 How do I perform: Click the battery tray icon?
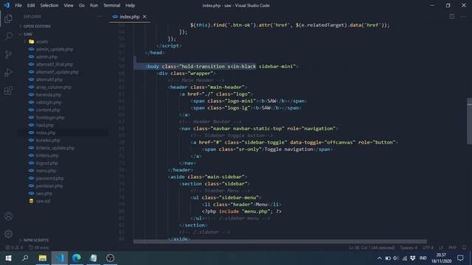388,258
